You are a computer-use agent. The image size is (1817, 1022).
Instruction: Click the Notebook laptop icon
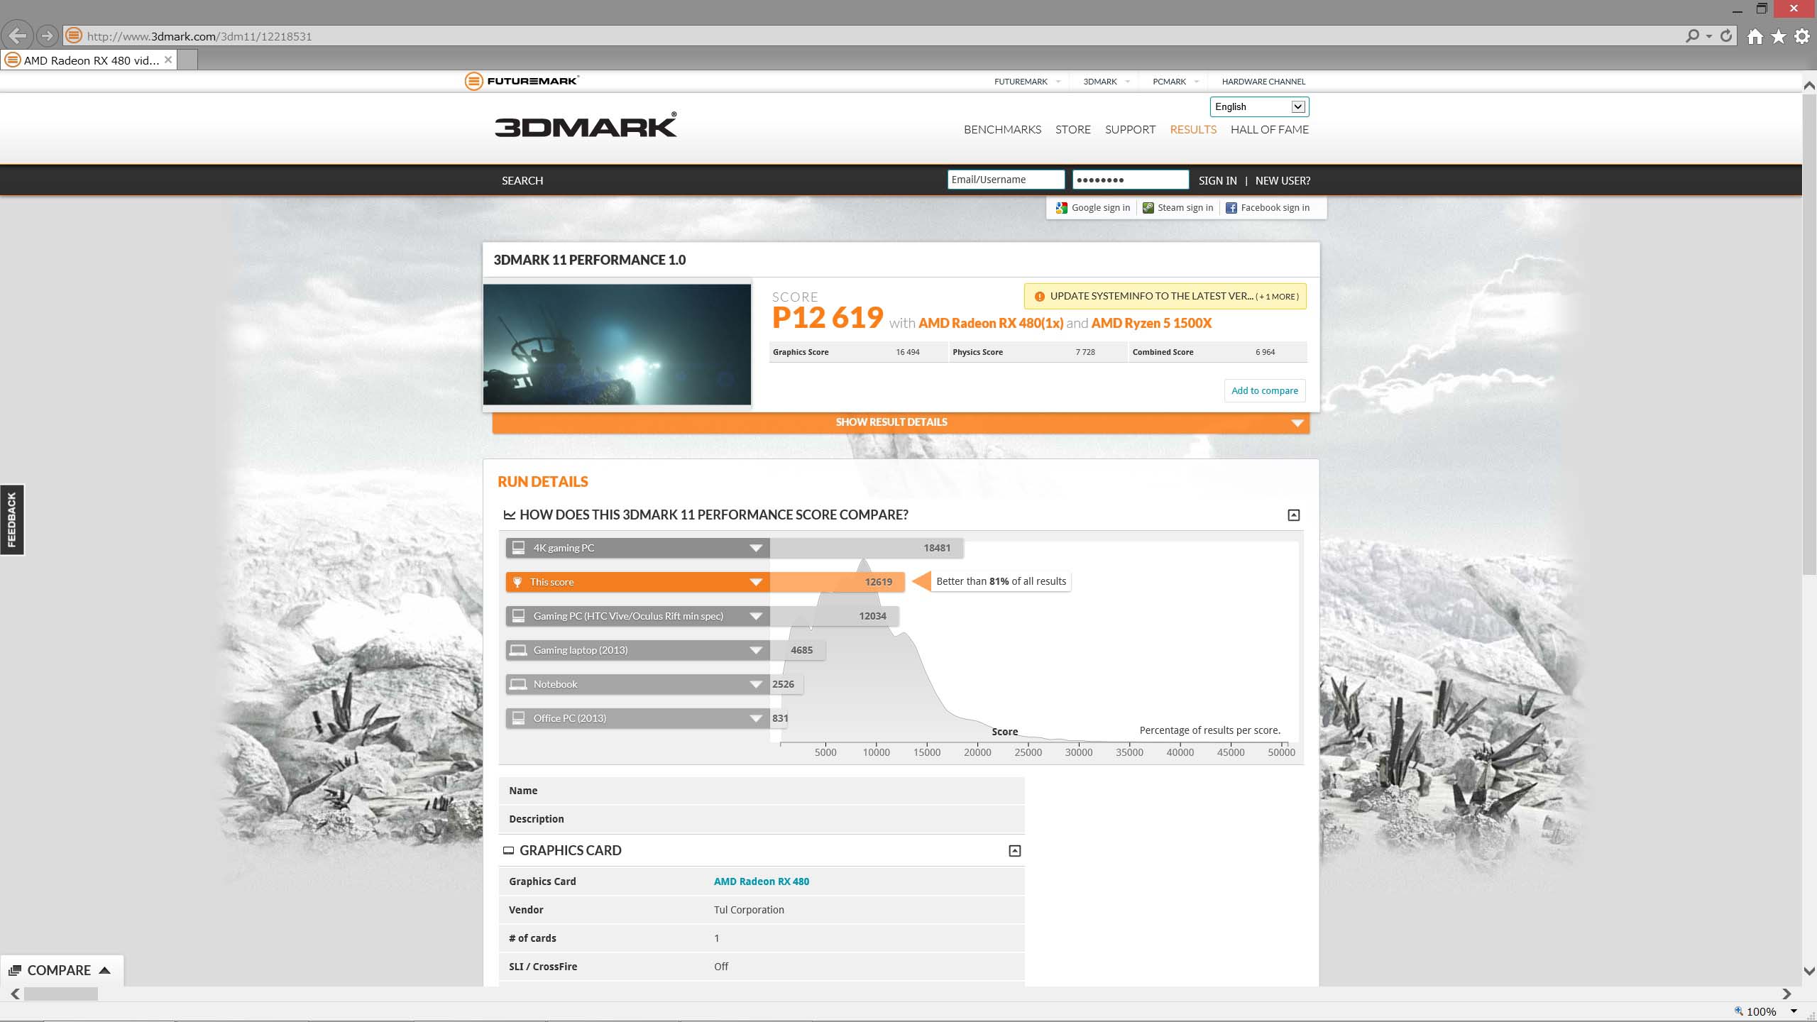(519, 684)
